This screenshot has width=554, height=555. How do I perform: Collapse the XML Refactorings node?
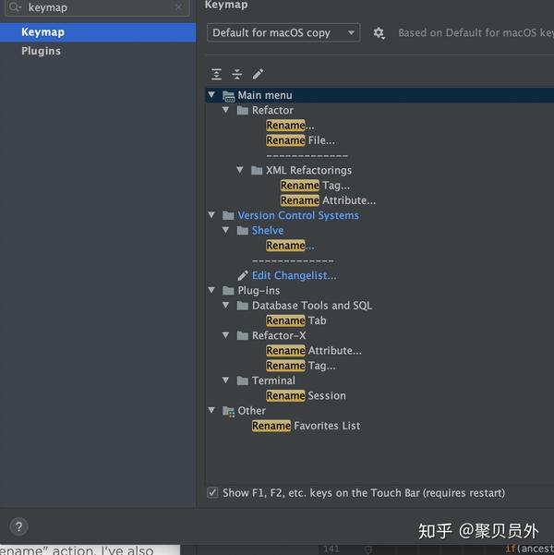240,170
